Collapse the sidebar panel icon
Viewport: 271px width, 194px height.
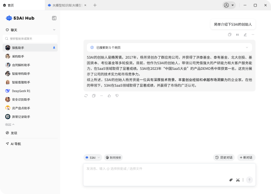[x=54, y=18]
